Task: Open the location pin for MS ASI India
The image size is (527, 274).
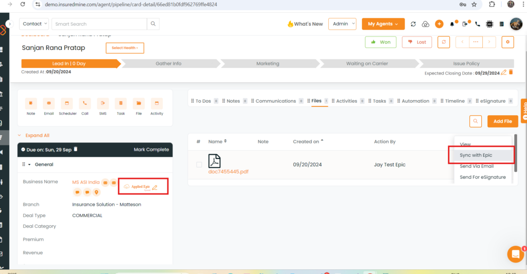Action: coord(96,192)
